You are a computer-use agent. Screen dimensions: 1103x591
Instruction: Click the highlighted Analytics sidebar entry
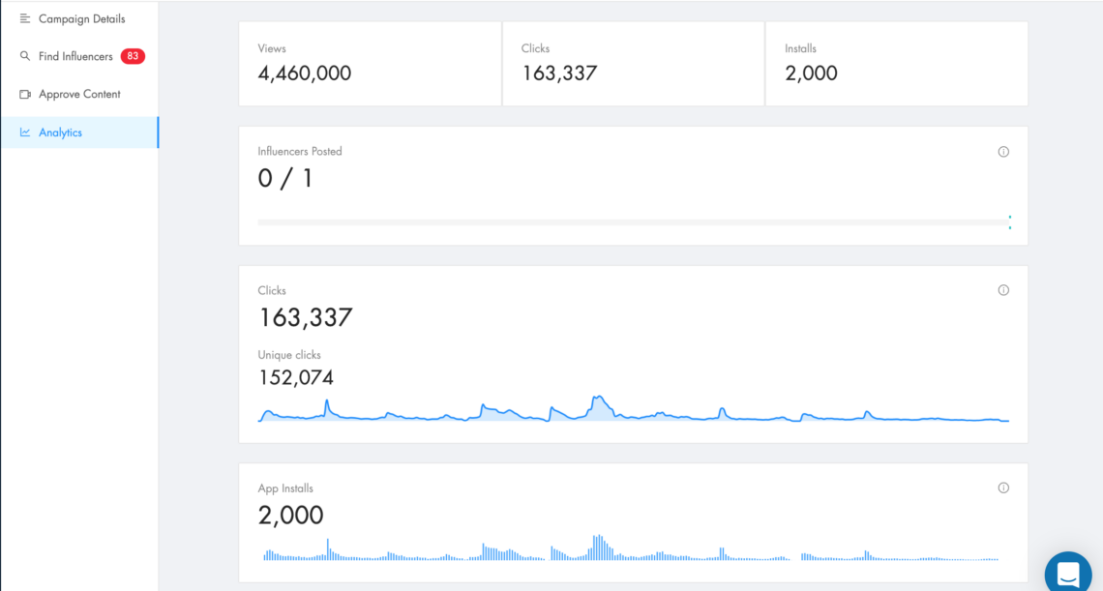coord(61,133)
